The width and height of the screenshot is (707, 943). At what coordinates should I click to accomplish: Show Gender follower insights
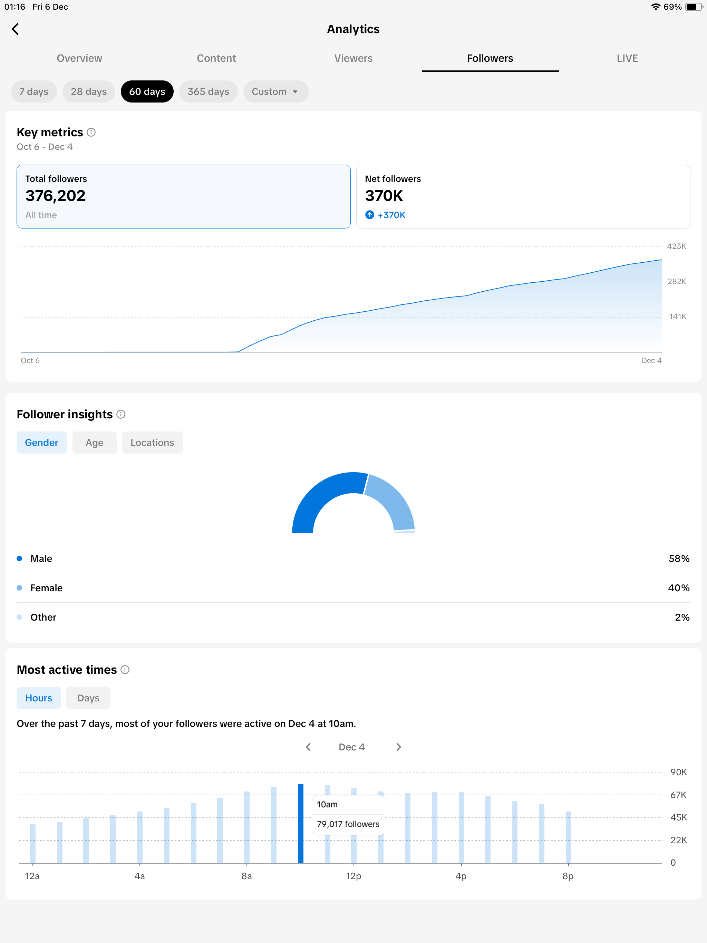click(41, 443)
